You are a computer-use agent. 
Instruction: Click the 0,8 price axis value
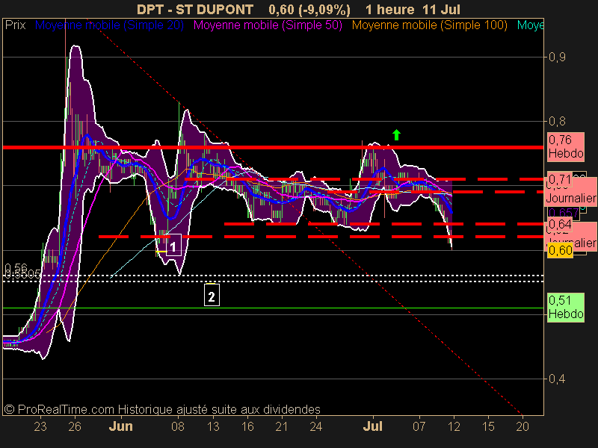click(x=557, y=121)
